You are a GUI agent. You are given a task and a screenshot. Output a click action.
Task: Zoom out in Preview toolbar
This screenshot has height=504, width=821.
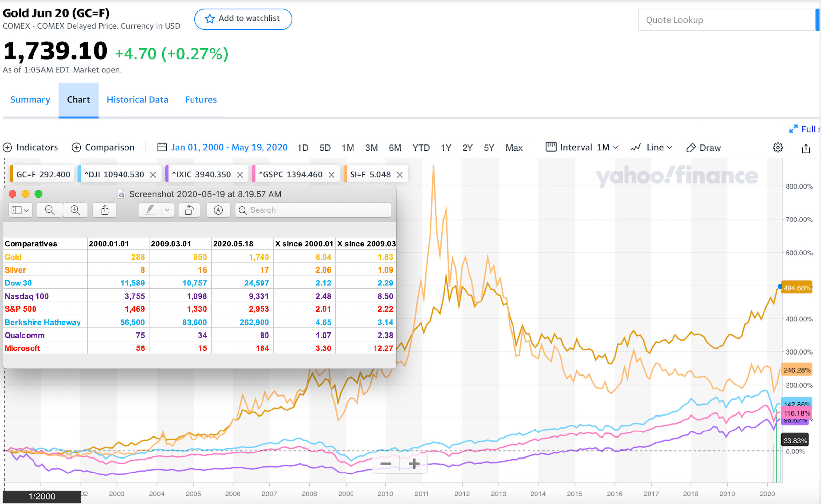49,210
